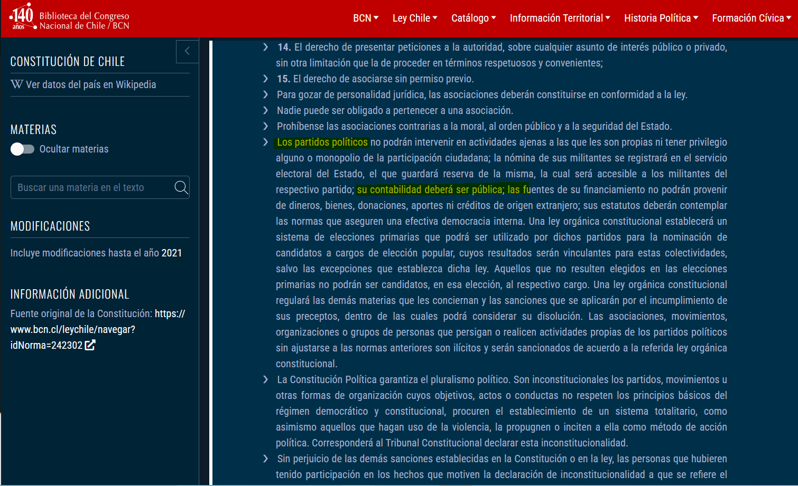The width and height of the screenshot is (798, 486).
Task: Open the Información Territorial menu
Action: tap(560, 18)
